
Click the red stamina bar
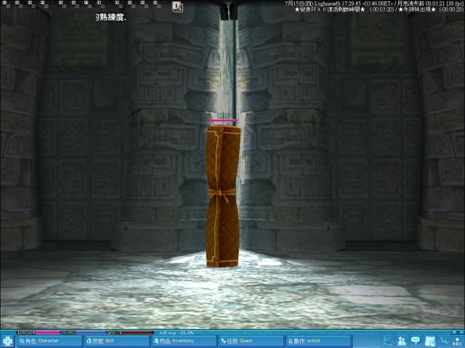pos(131,333)
